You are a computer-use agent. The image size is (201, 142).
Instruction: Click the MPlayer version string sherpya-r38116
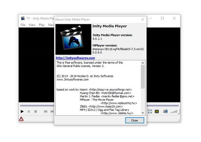click(118, 49)
